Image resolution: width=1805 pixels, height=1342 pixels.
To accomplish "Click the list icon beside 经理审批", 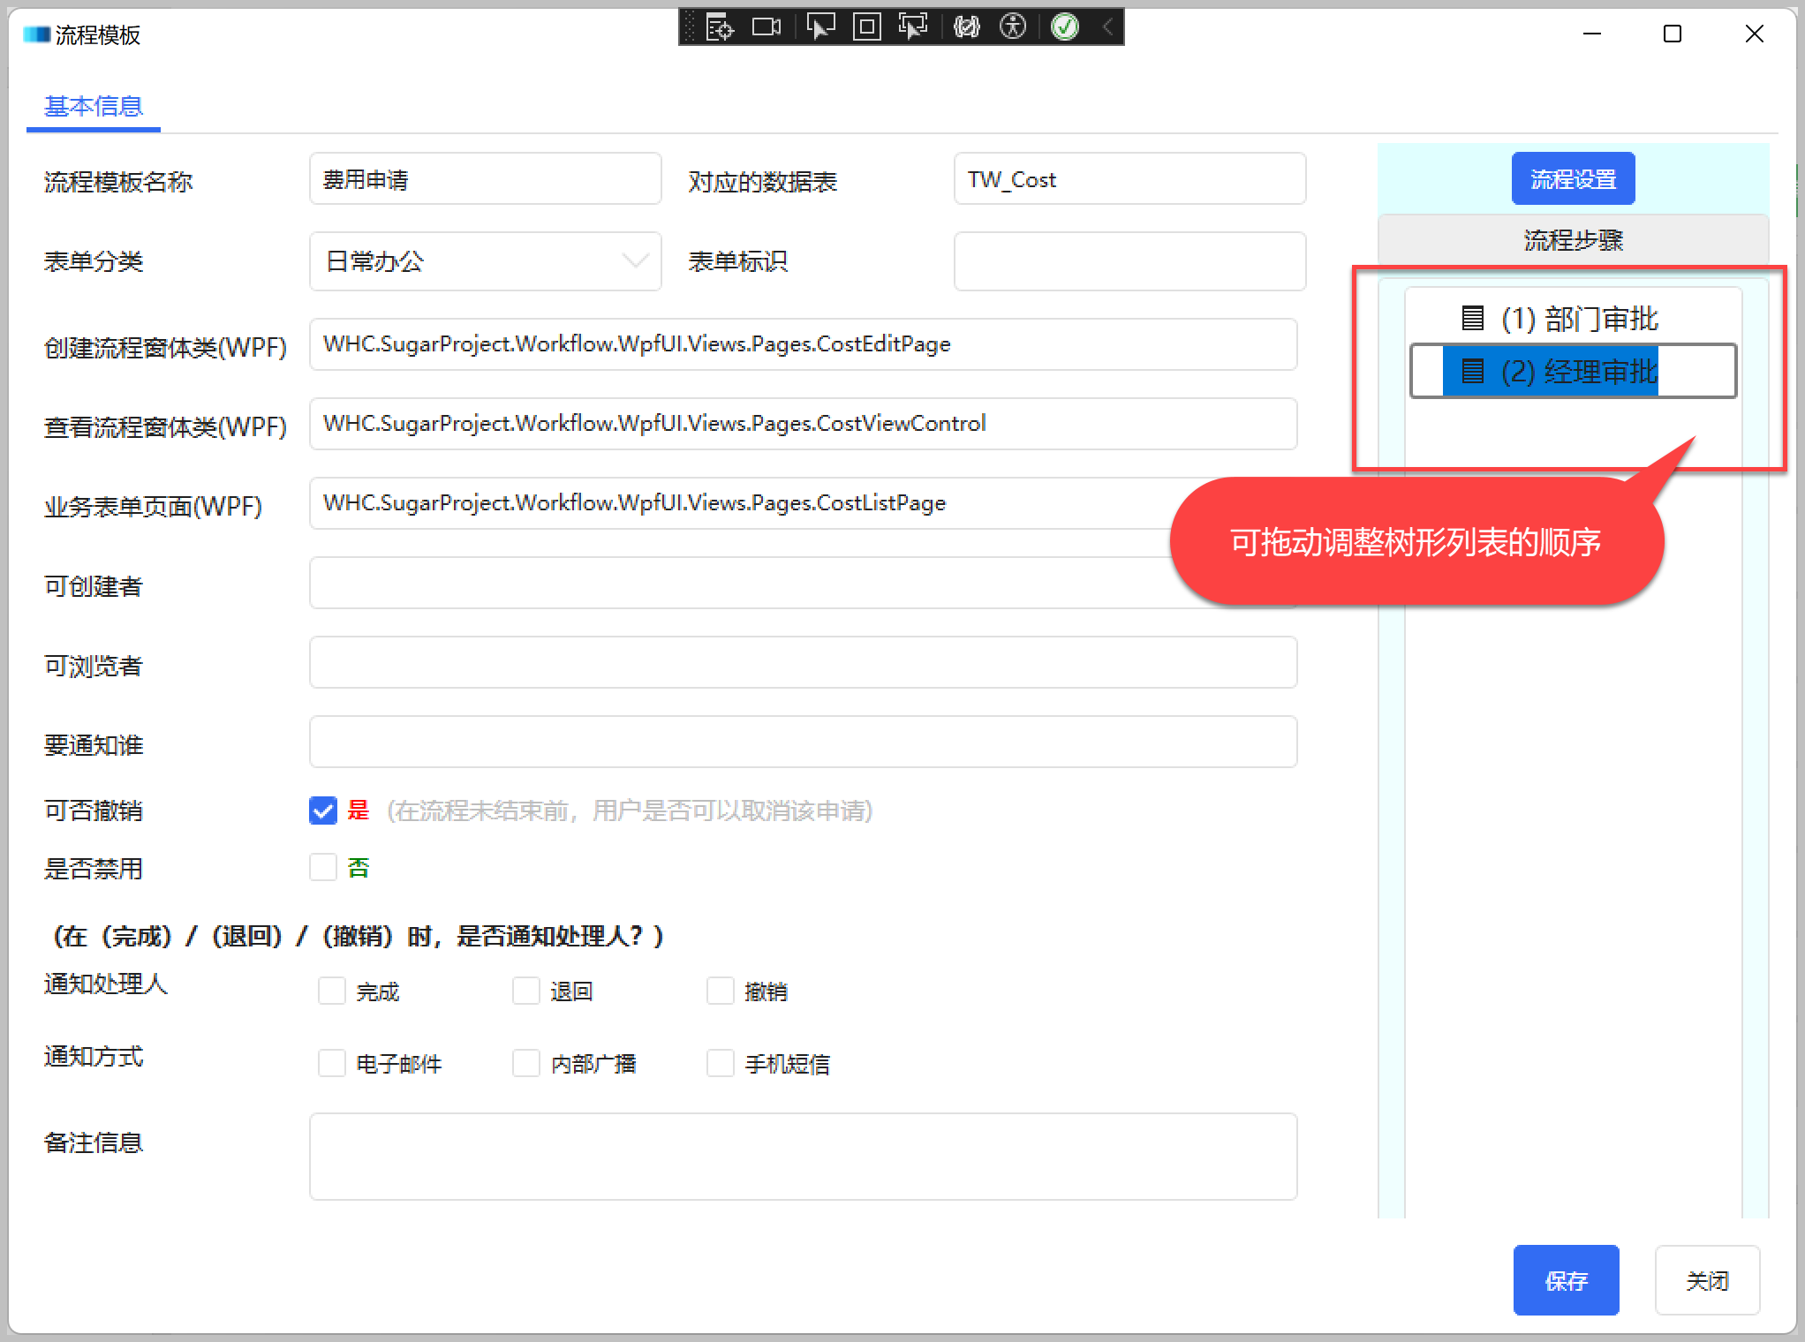I will (1472, 371).
